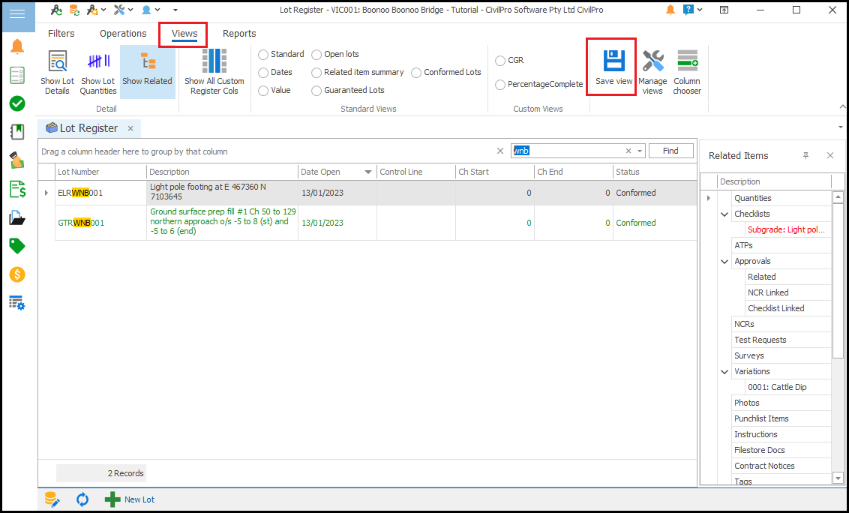Open the green checkmark sidebar module
The height and width of the screenshot is (513, 849).
(17, 103)
